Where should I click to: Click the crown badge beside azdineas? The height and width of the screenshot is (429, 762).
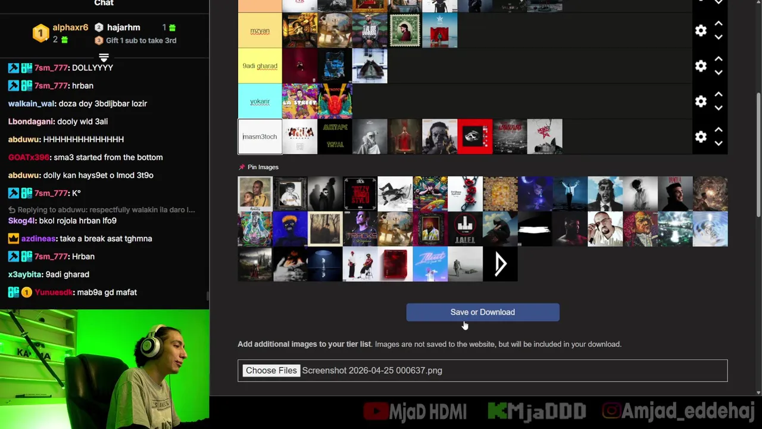point(13,238)
